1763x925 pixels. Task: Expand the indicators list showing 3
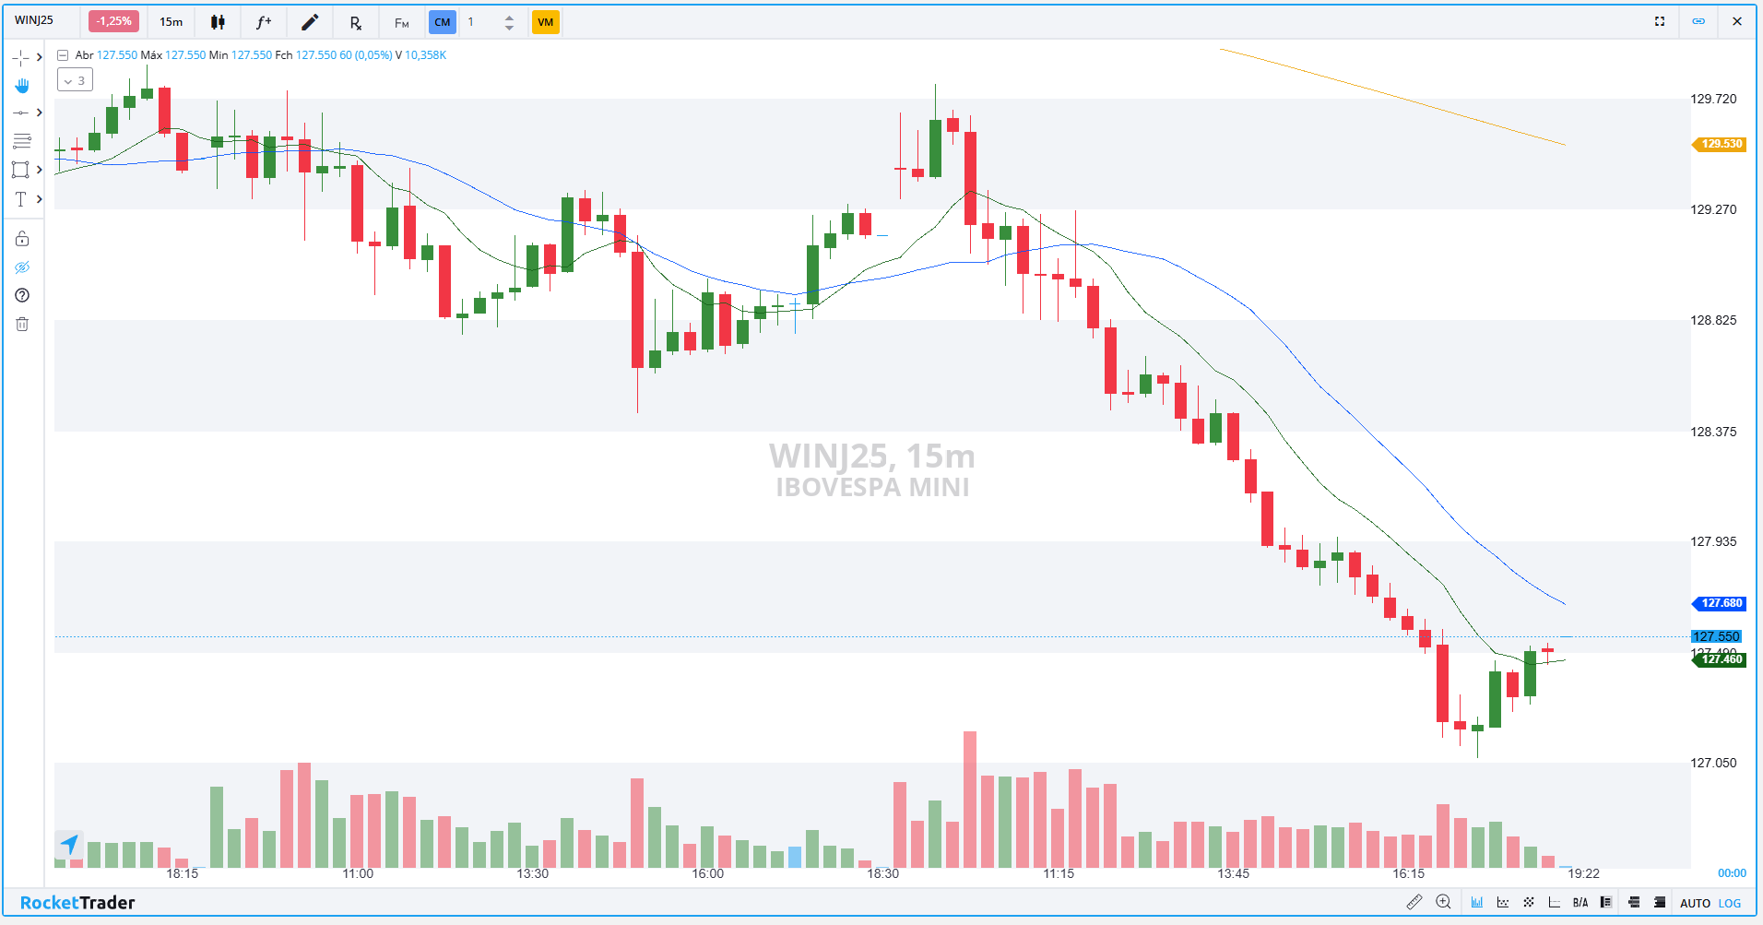[x=75, y=81]
